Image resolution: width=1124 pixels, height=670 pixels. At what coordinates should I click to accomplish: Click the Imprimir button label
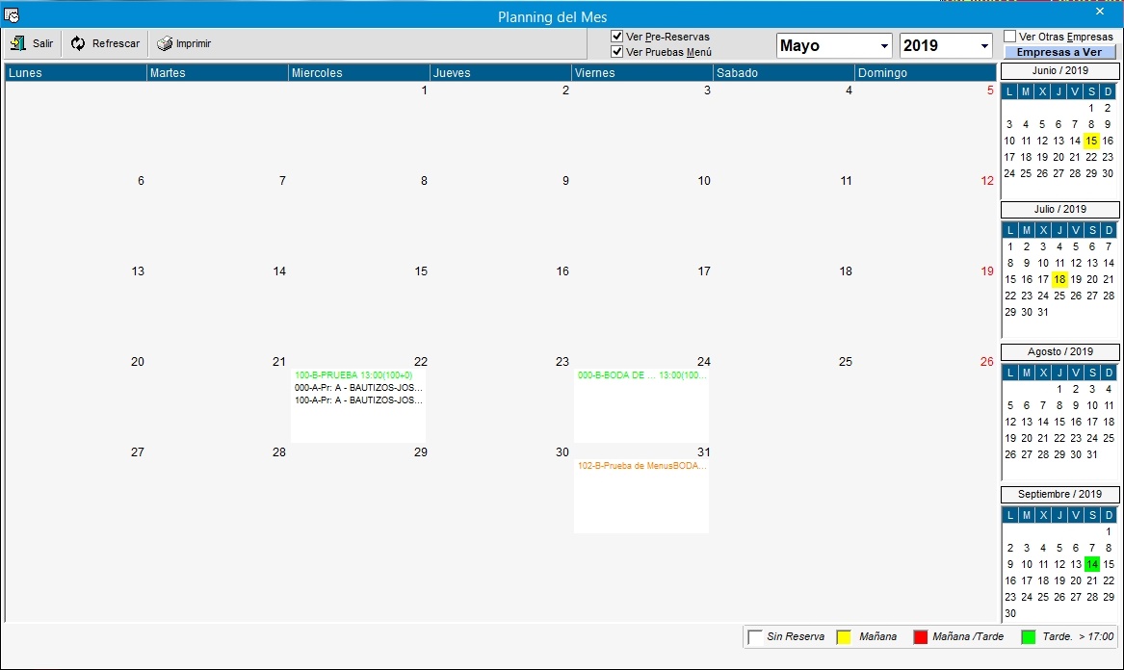(194, 43)
